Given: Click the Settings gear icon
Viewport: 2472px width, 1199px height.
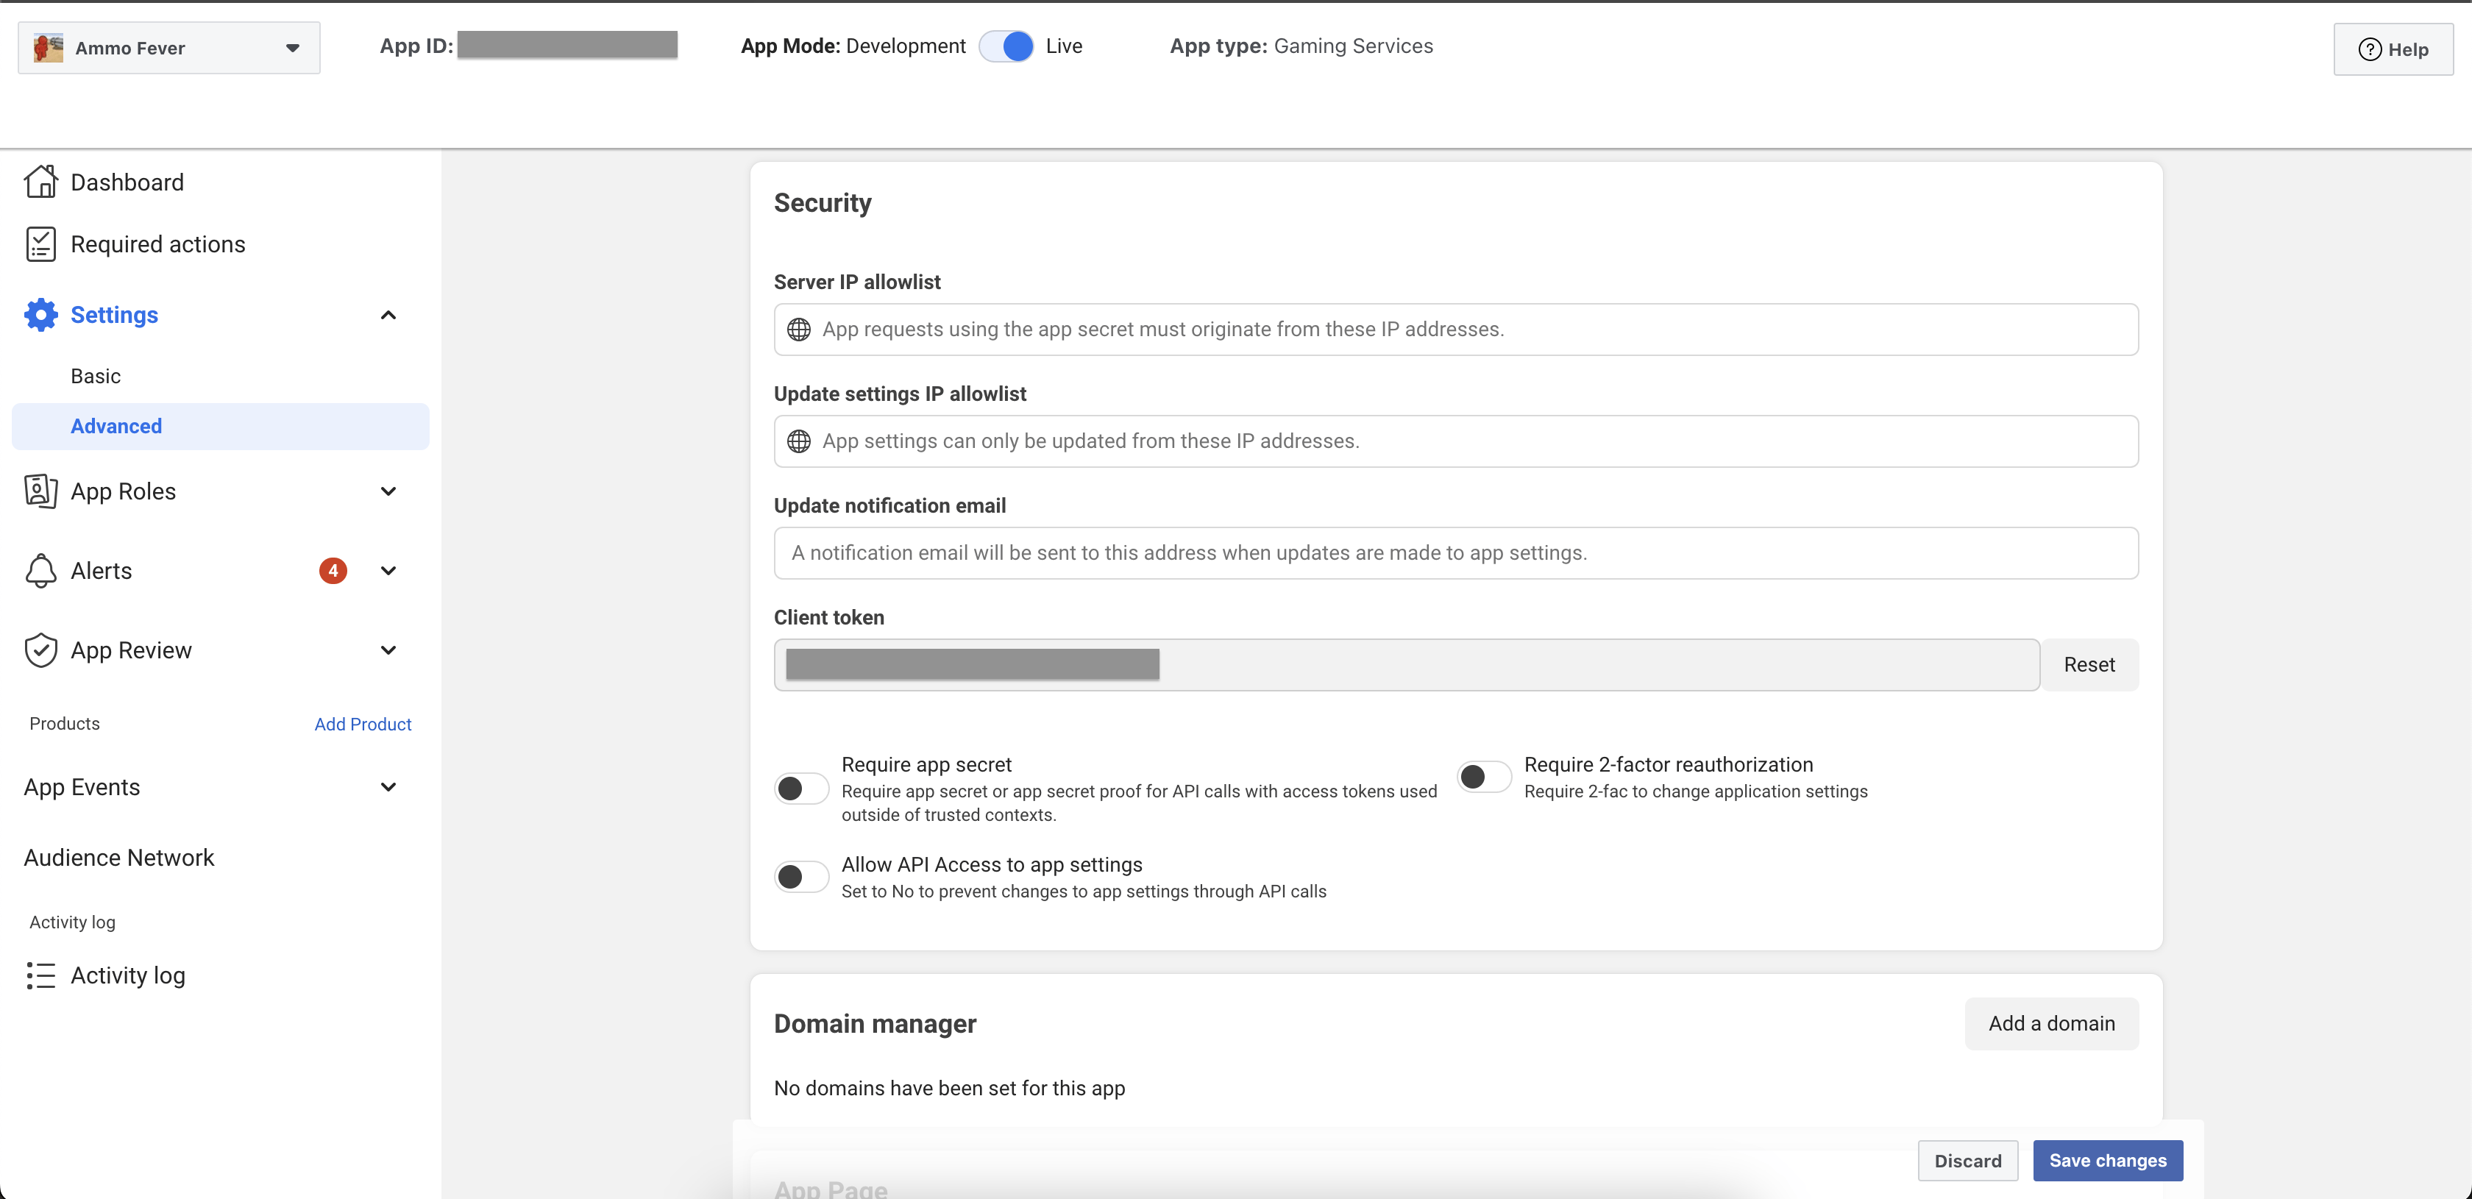Looking at the screenshot, I should tap(40, 315).
